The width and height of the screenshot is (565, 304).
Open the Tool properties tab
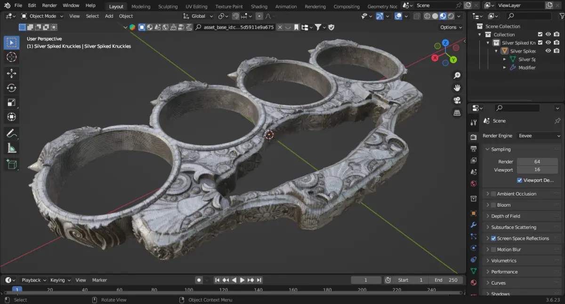coord(474,123)
